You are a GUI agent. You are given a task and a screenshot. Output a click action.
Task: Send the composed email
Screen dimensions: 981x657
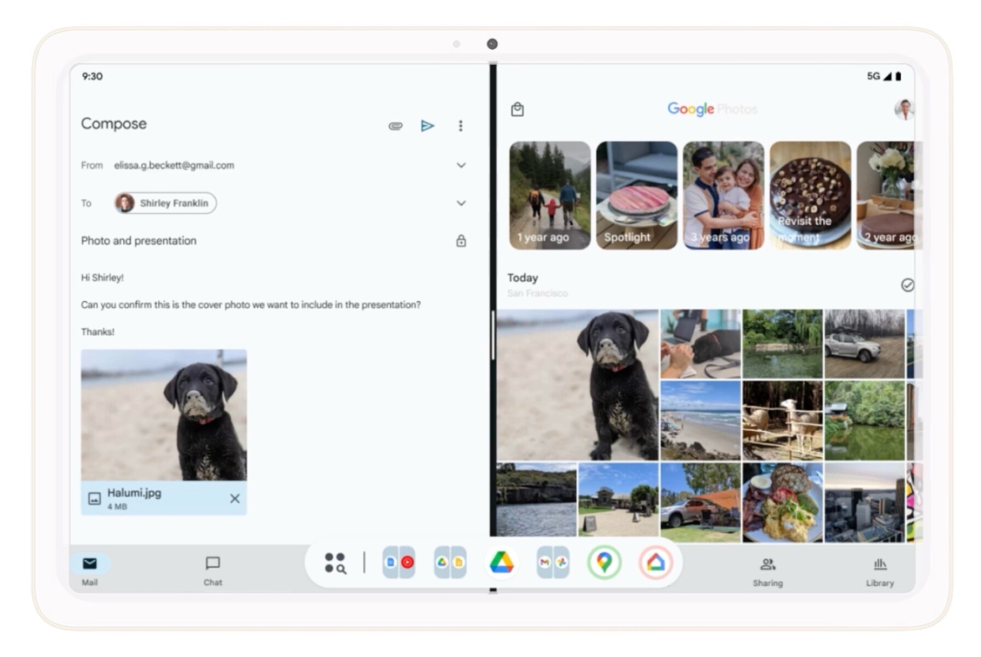click(427, 126)
